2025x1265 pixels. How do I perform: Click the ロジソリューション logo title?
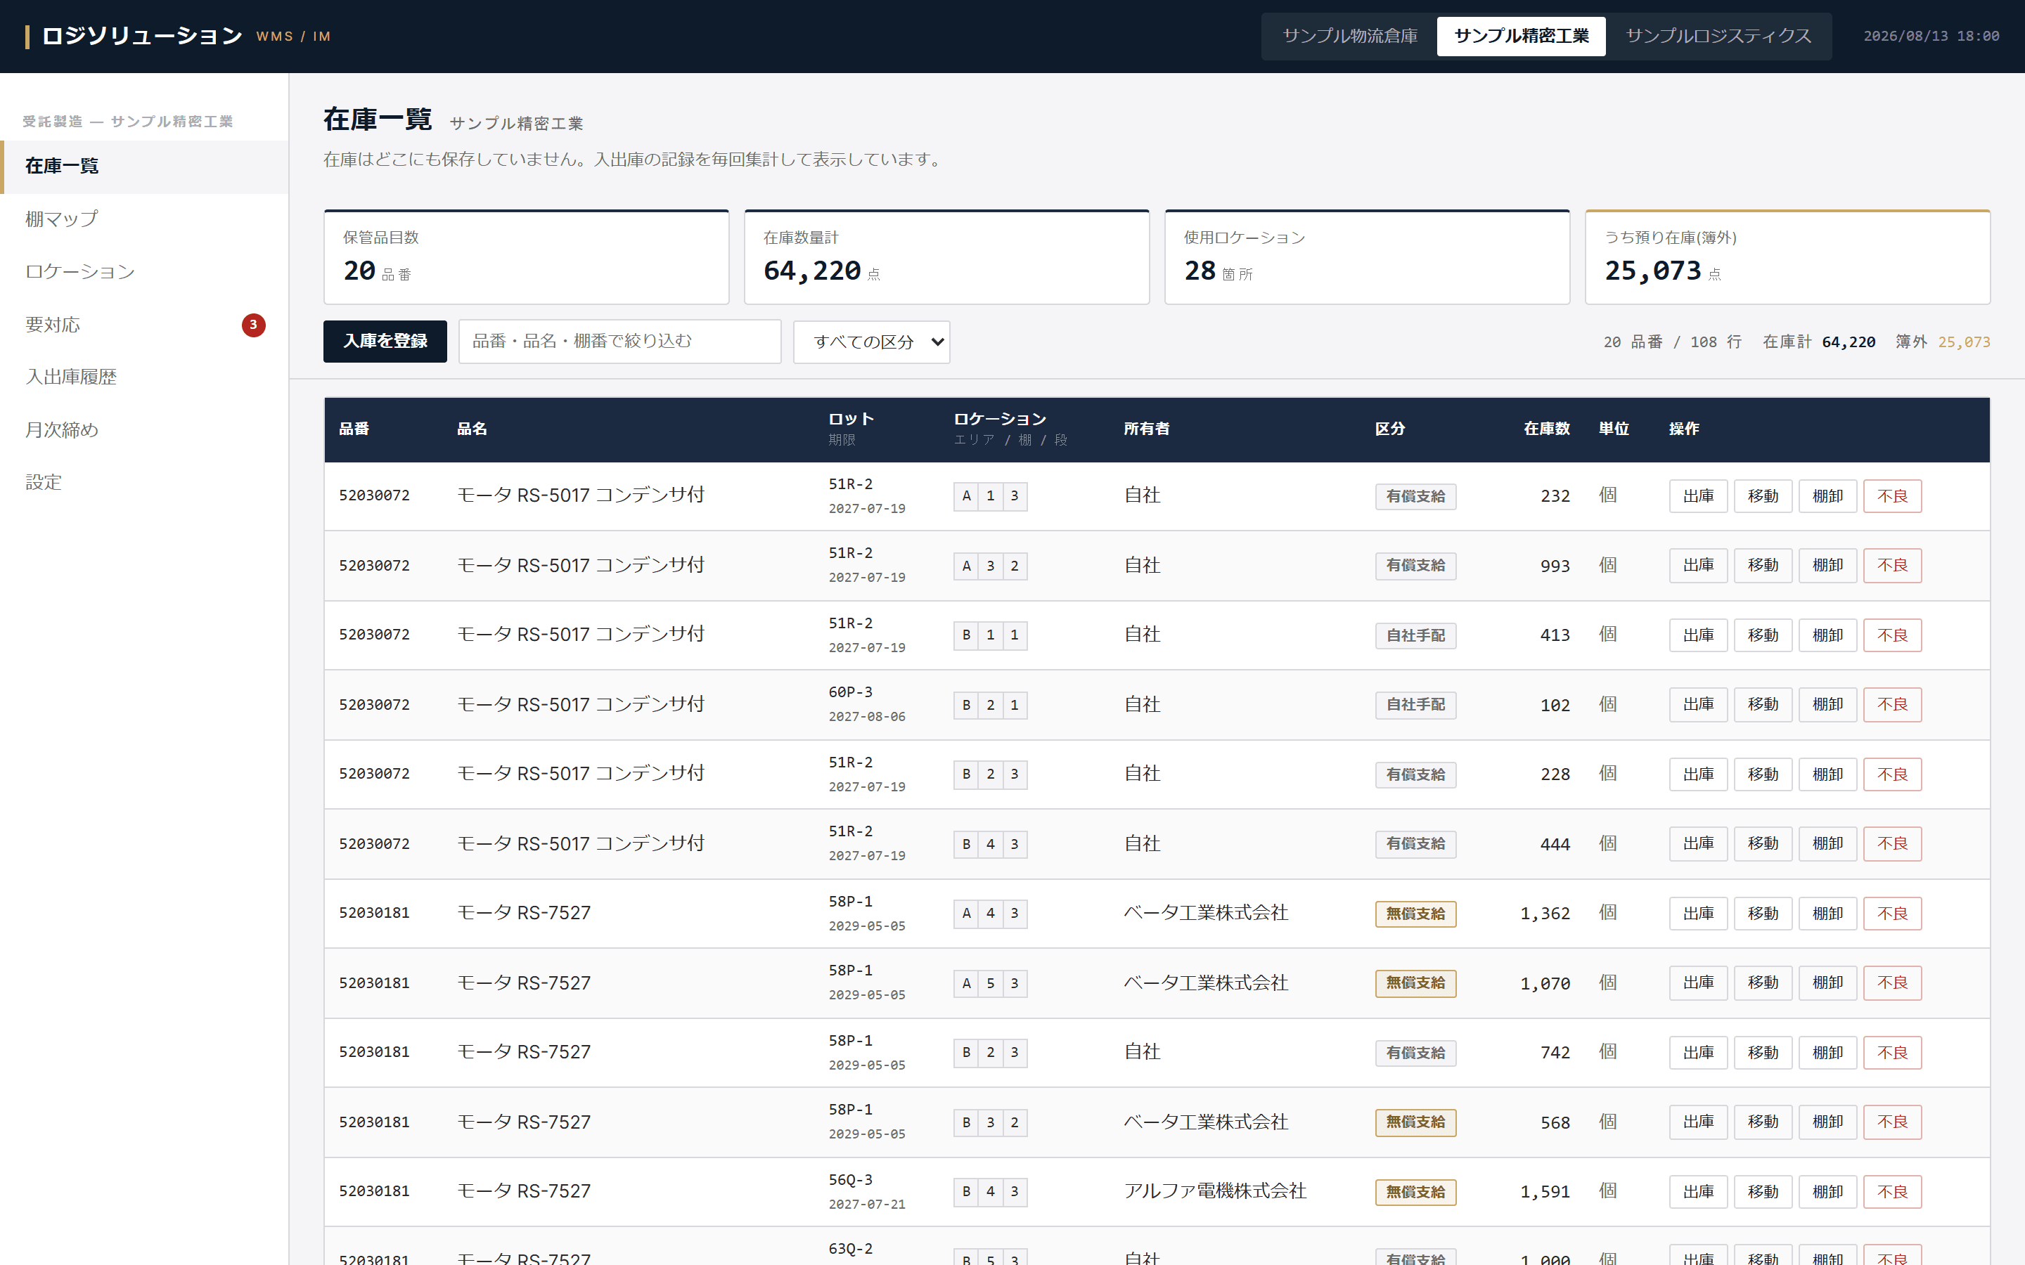point(141,36)
